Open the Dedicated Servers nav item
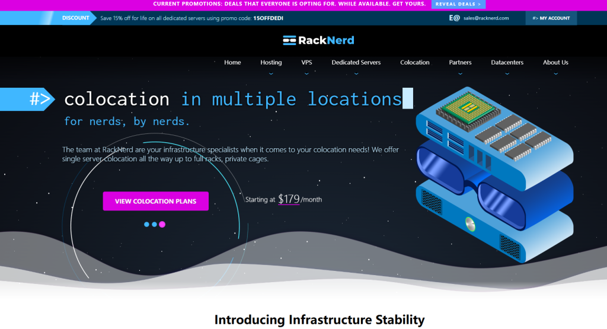607x329 pixels. [356, 62]
